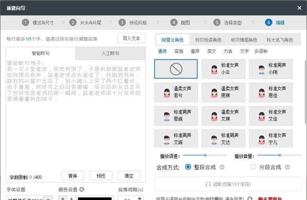
Task: Filter voices by 多语种 category
Action: [x=261, y=51]
